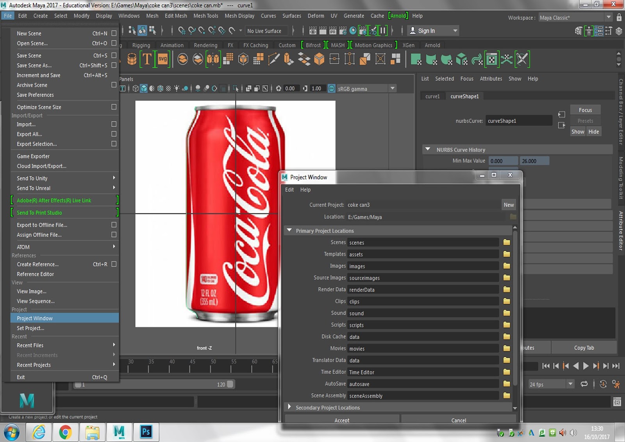Click the Accept button in the Project Window
This screenshot has width=625, height=442.
tap(342, 420)
